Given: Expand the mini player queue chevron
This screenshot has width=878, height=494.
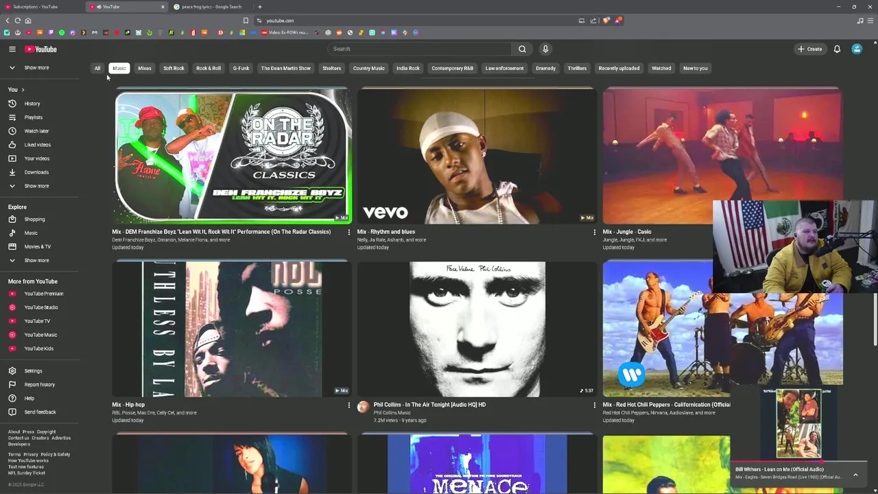Looking at the screenshot, I should pyautogui.click(x=855, y=475).
